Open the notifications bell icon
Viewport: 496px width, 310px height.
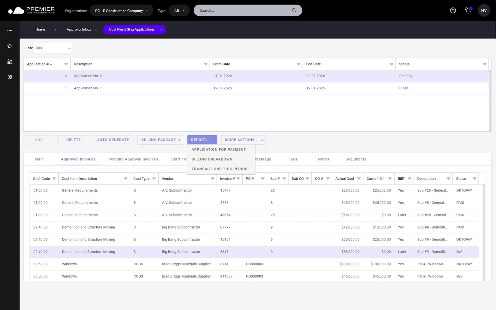[x=468, y=10]
